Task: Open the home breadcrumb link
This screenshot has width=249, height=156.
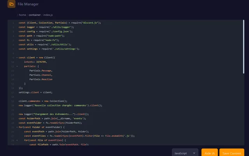Action: [23, 15]
